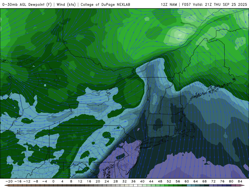Click the 80 label on the dewpoint legend

[x=231, y=181]
